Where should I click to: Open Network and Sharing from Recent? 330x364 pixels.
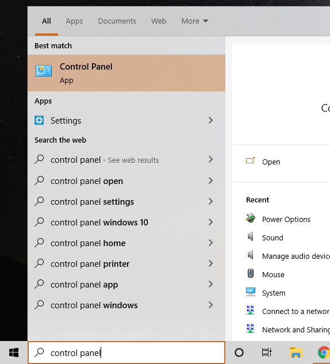[296, 329]
